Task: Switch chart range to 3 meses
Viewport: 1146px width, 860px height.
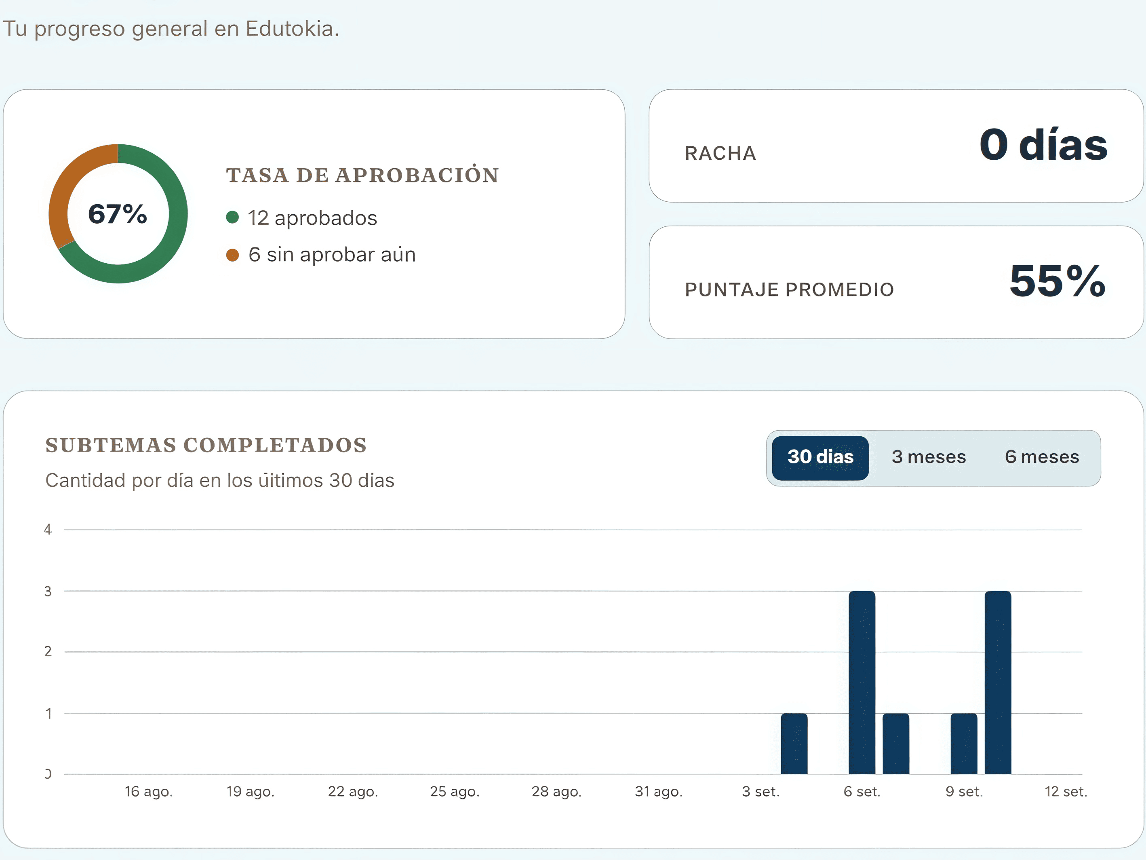Action: tap(929, 457)
